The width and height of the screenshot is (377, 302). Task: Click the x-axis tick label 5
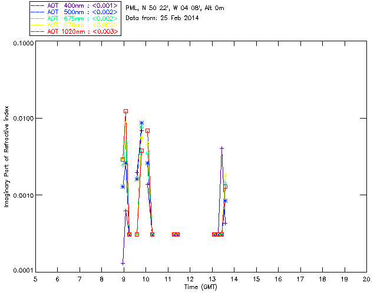pyautogui.click(x=35, y=279)
